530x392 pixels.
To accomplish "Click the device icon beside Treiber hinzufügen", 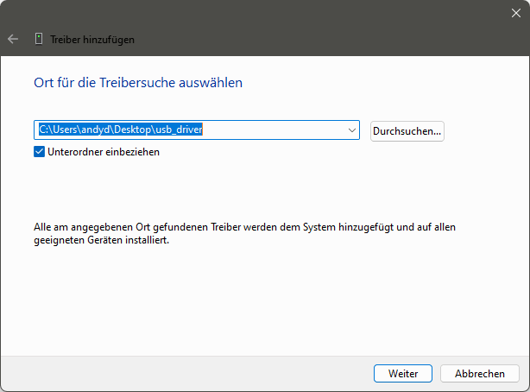I will tap(39, 39).
